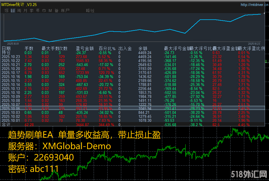Open the 周 weekly tab

(19, 11)
